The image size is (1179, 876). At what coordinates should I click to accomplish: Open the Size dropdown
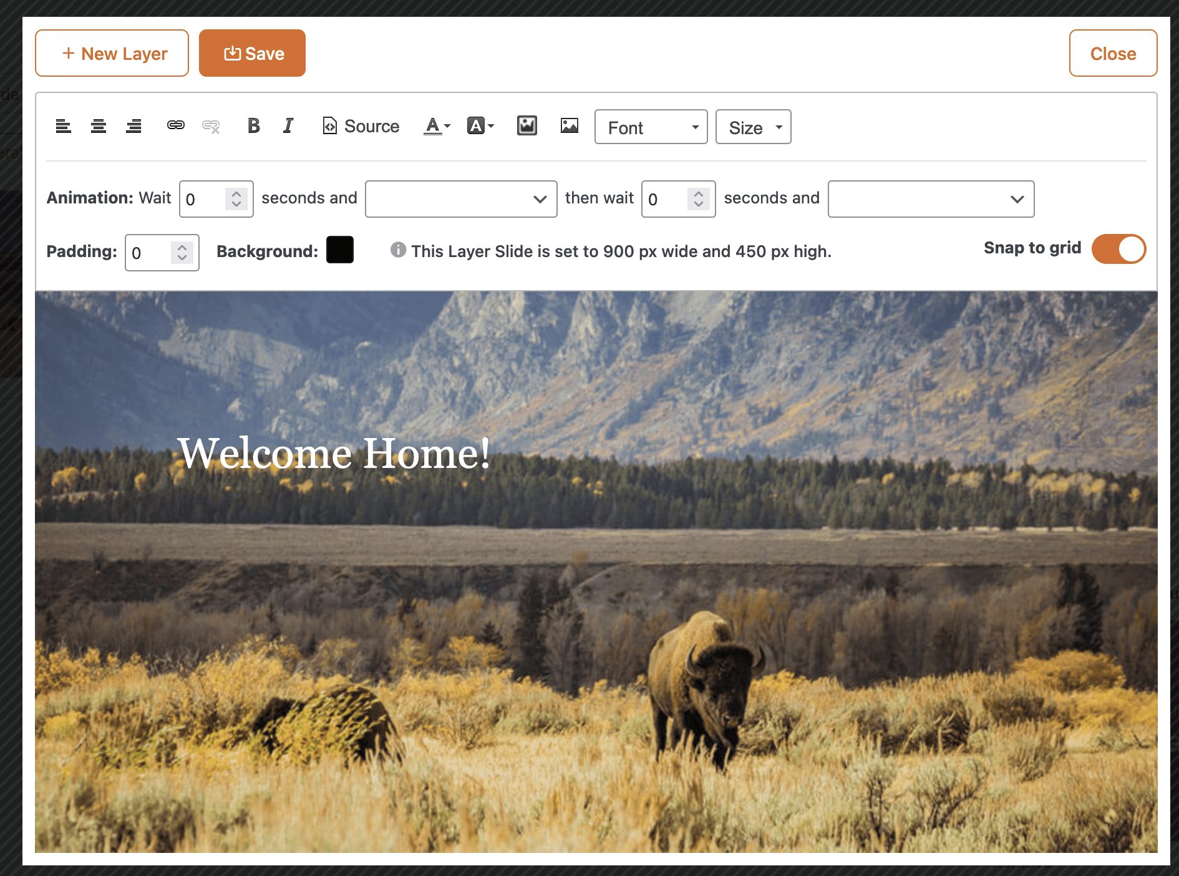click(753, 127)
